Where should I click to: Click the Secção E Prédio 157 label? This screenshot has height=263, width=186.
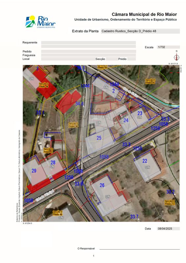click(170, 203)
